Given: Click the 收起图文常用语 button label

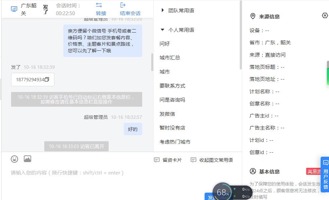Looking at the screenshot, I should 216,160.
